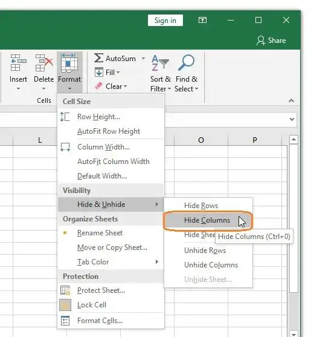
Task: Expand the Clear dropdown arrow
Action: pyautogui.click(x=125, y=87)
